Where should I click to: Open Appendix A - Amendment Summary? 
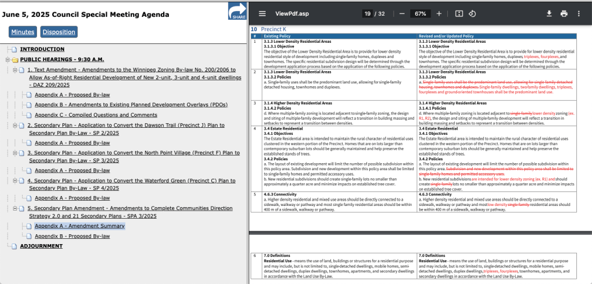point(79,226)
